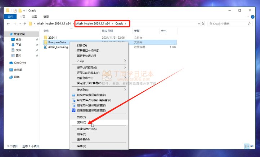
Task: Expand the ribbon chevron
Action: tap(248, 17)
